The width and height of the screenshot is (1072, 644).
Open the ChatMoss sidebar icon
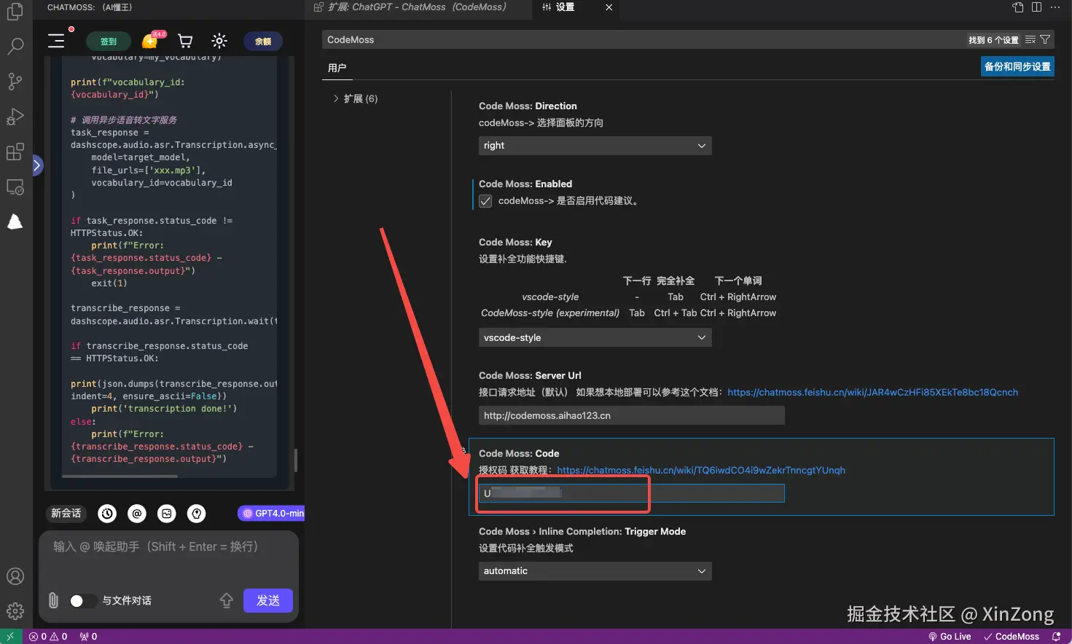pos(15,222)
